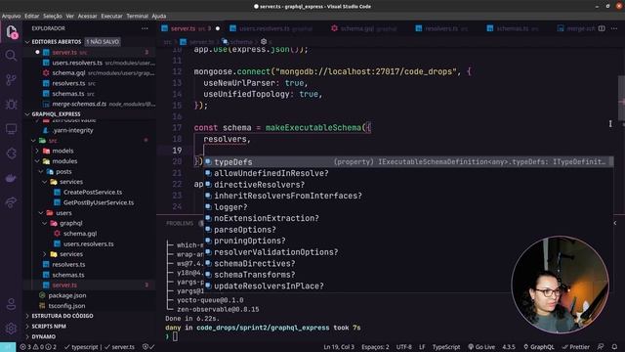This screenshot has height=352, width=625.
Task: Open CreatePostService.ts in the file tree
Action: [x=93, y=193]
